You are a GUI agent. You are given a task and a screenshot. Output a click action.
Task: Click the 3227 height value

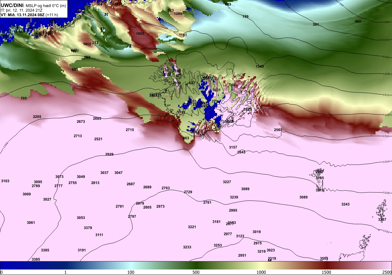point(227,182)
